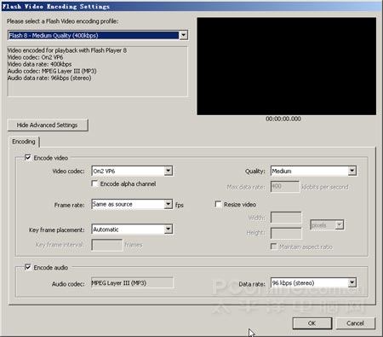Click the Key frame interval field

pyautogui.click(x=107, y=245)
